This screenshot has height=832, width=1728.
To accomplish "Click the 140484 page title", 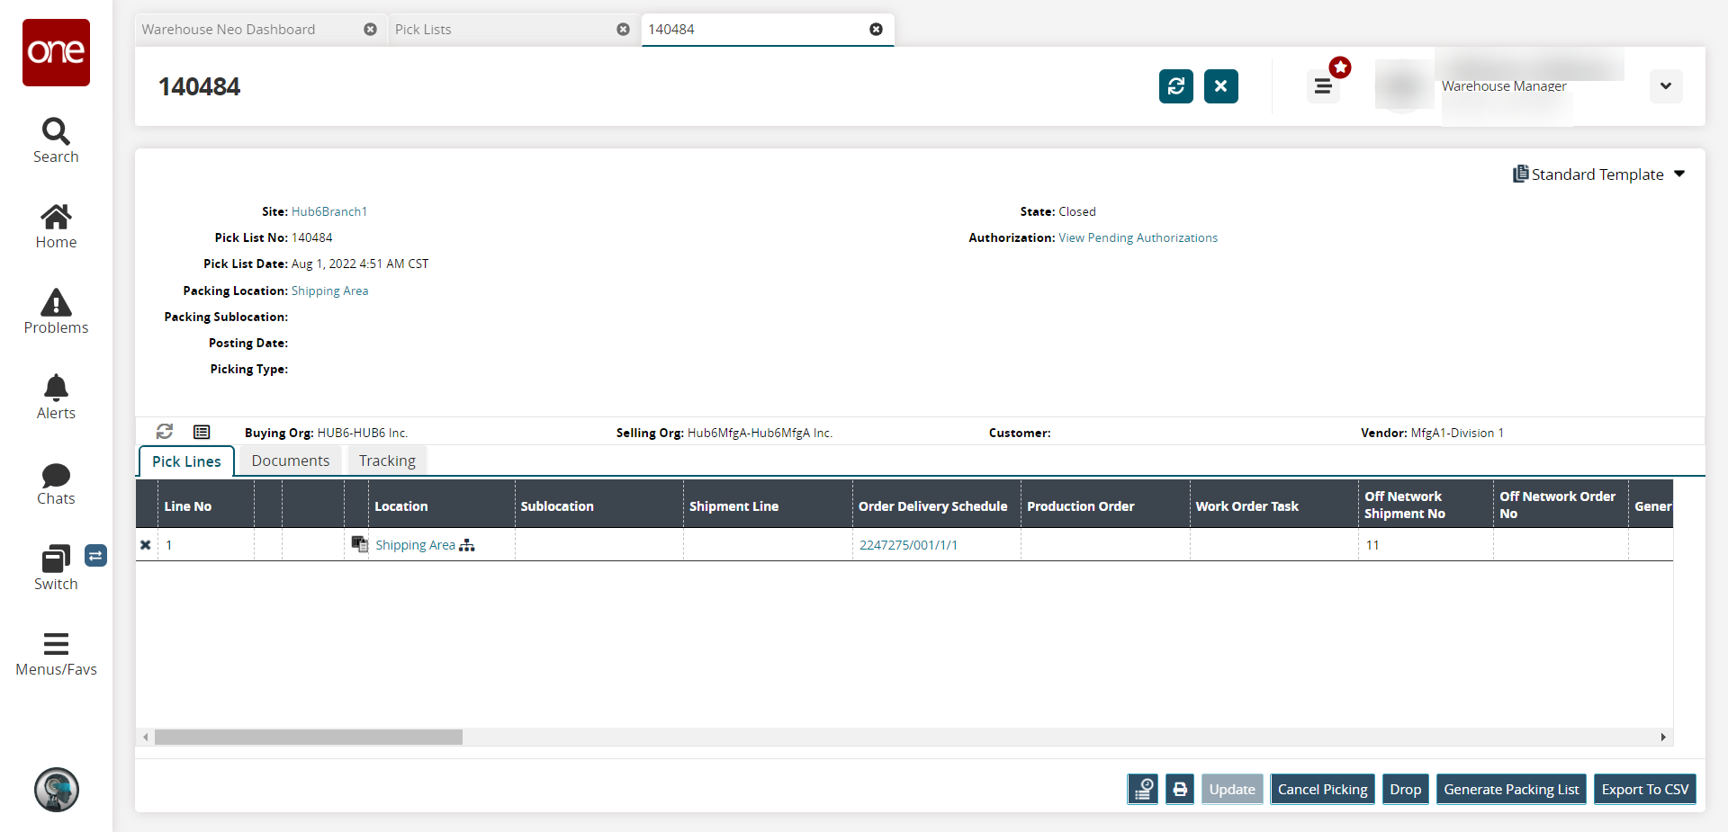I will (x=200, y=86).
